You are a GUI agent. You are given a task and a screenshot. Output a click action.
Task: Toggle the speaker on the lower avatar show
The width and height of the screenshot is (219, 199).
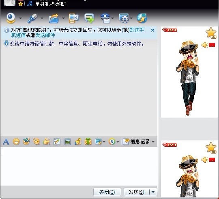(x=205, y=160)
